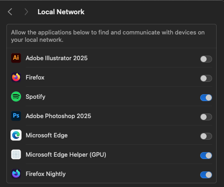
Task: Click the Microsoft Edge Helper (GPU) icon
Action: click(16, 154)
